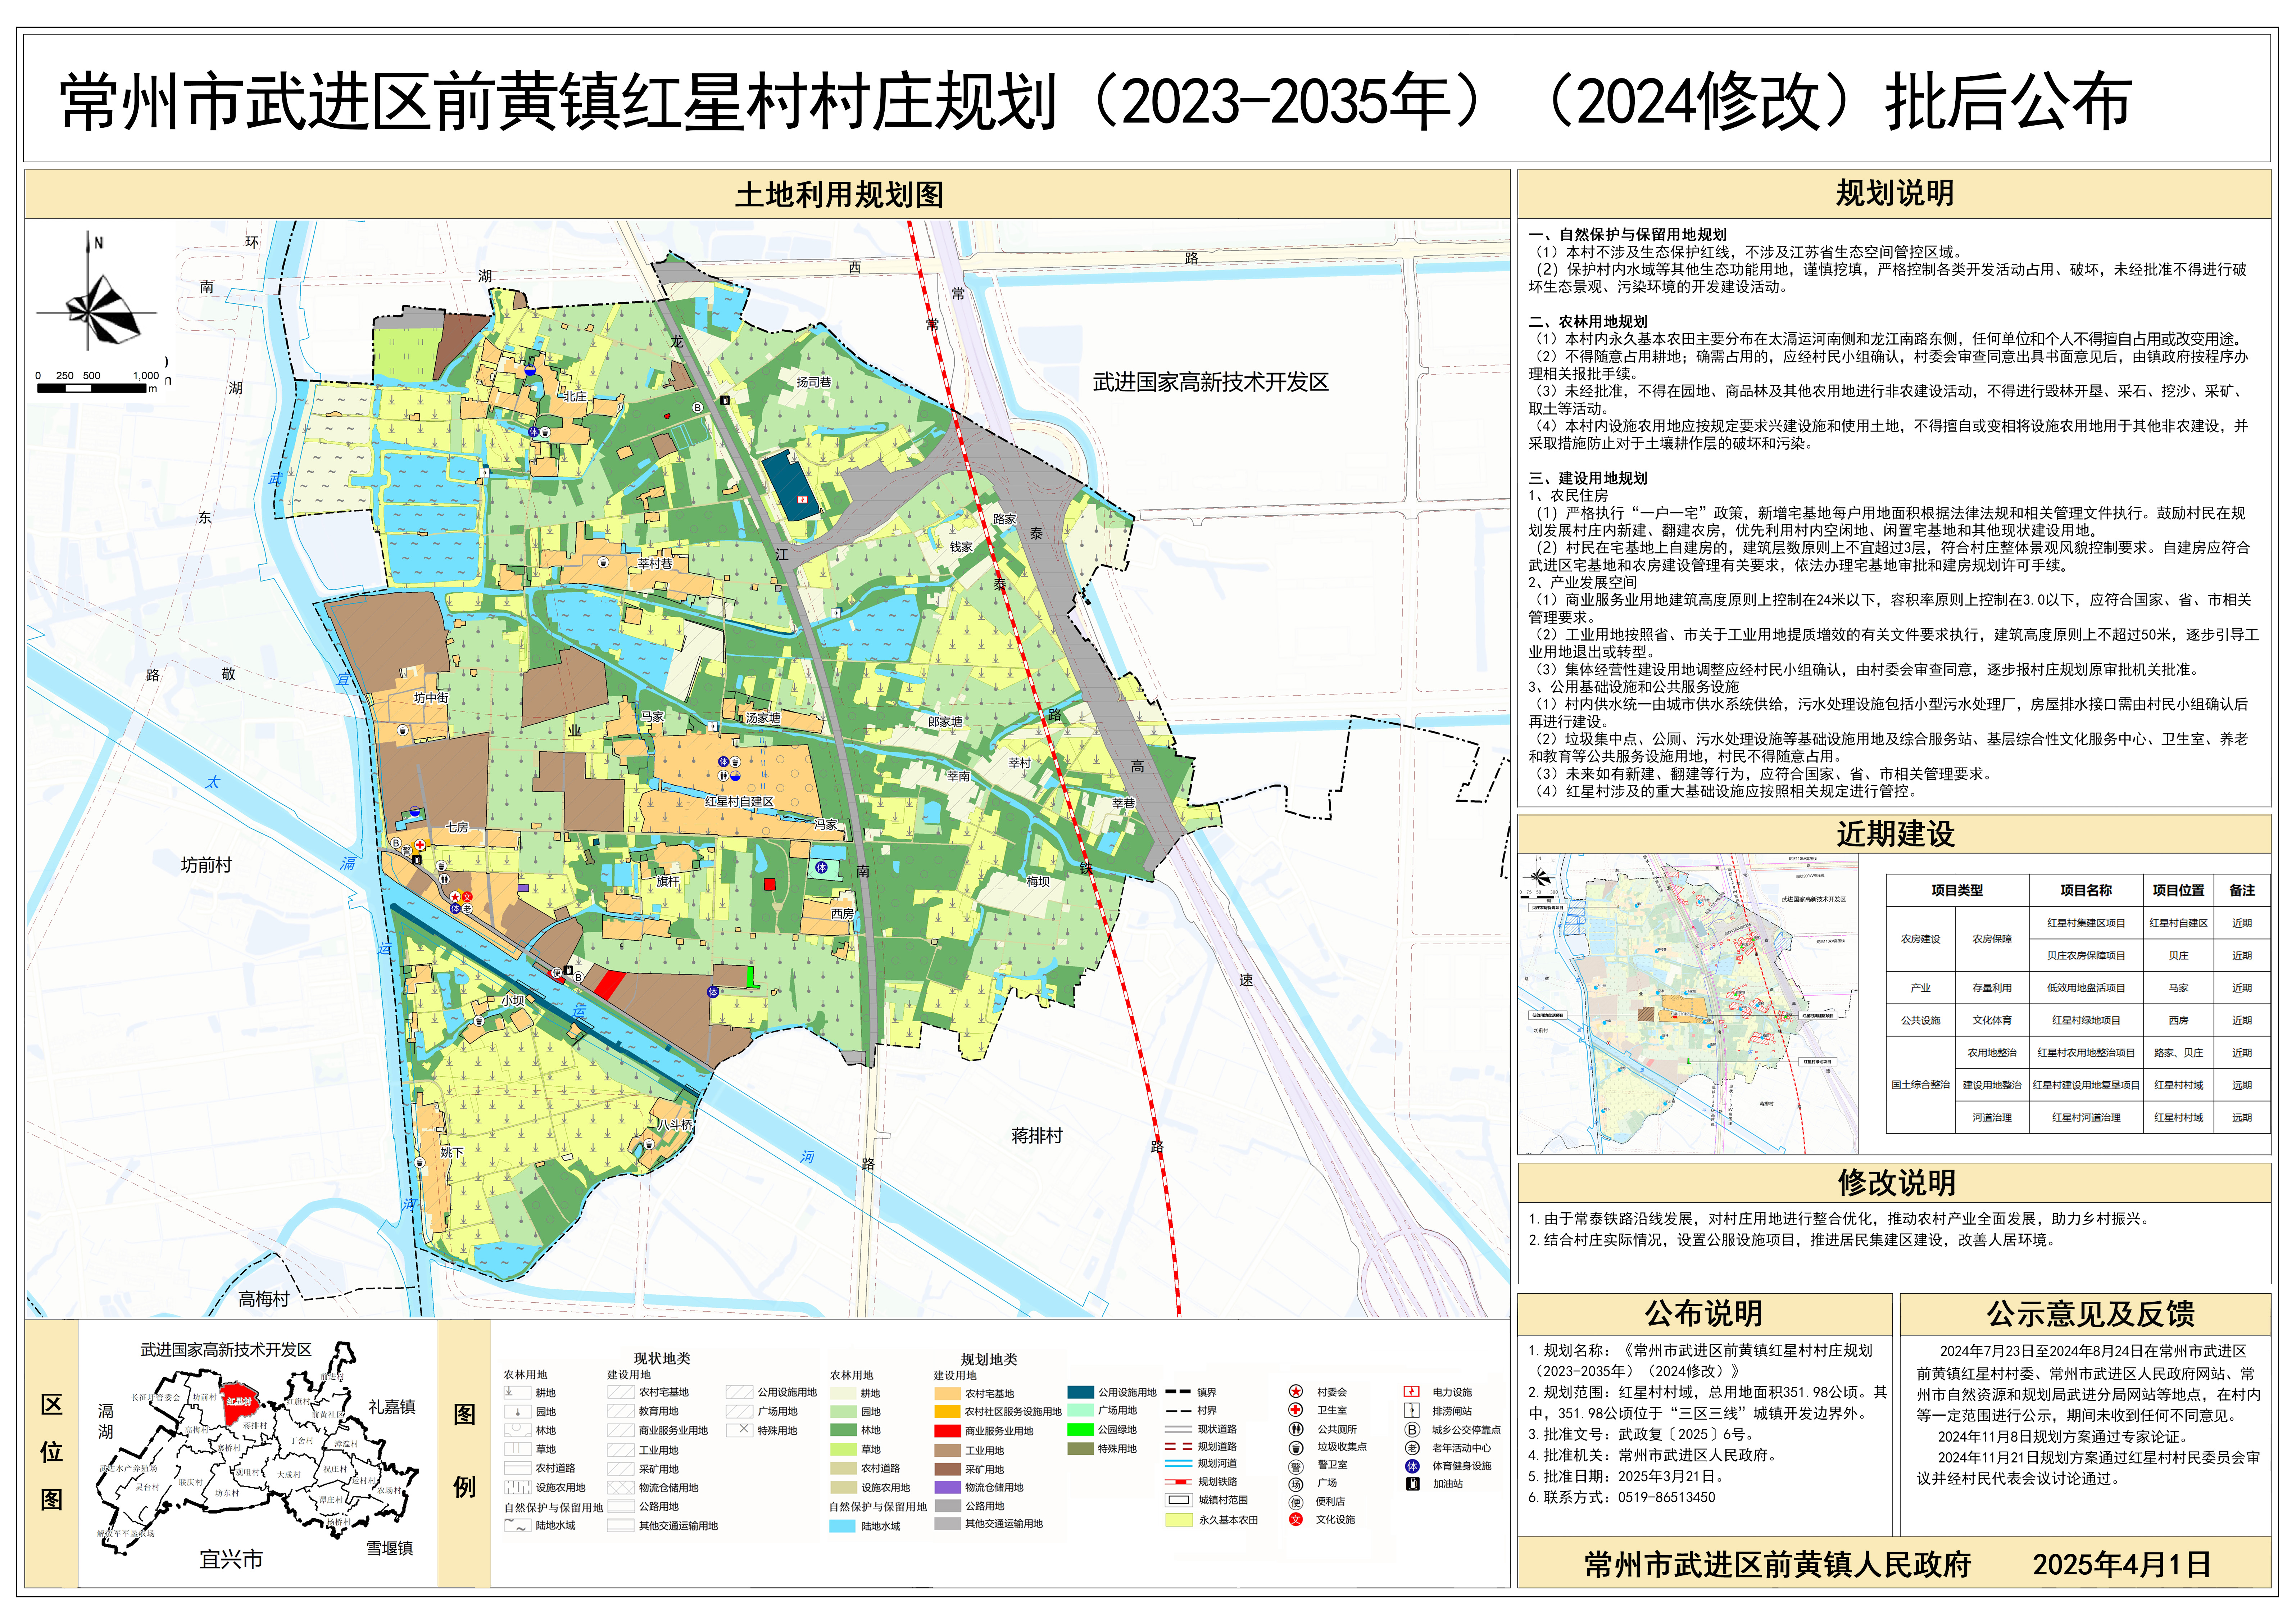Click table cell 红星村集建区项目

coord(2086,923)
